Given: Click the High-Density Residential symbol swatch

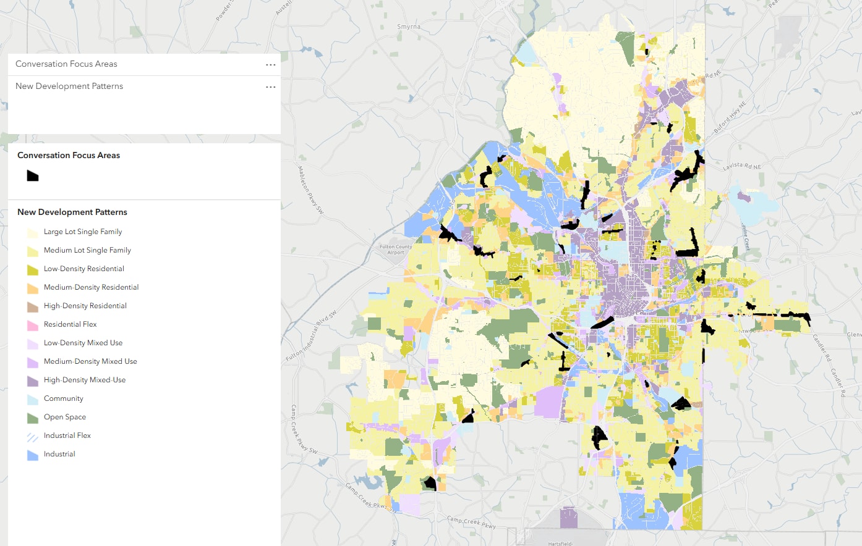Looking at the screenshot, I should coord(32,306).
